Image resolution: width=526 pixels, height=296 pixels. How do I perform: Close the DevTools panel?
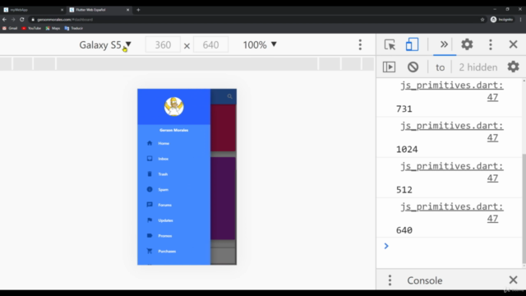click(513, 44)
